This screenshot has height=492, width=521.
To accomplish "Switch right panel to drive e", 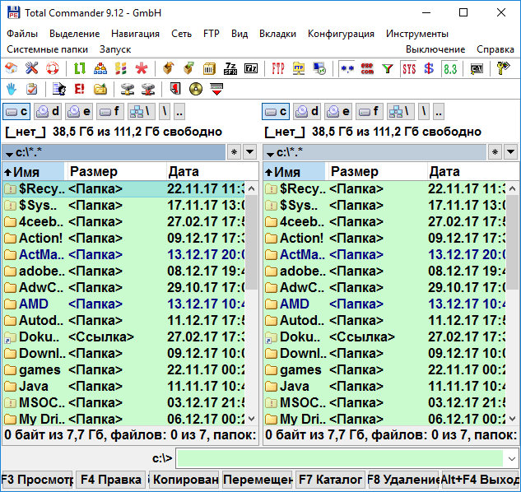I will click(x=338, y=111).
